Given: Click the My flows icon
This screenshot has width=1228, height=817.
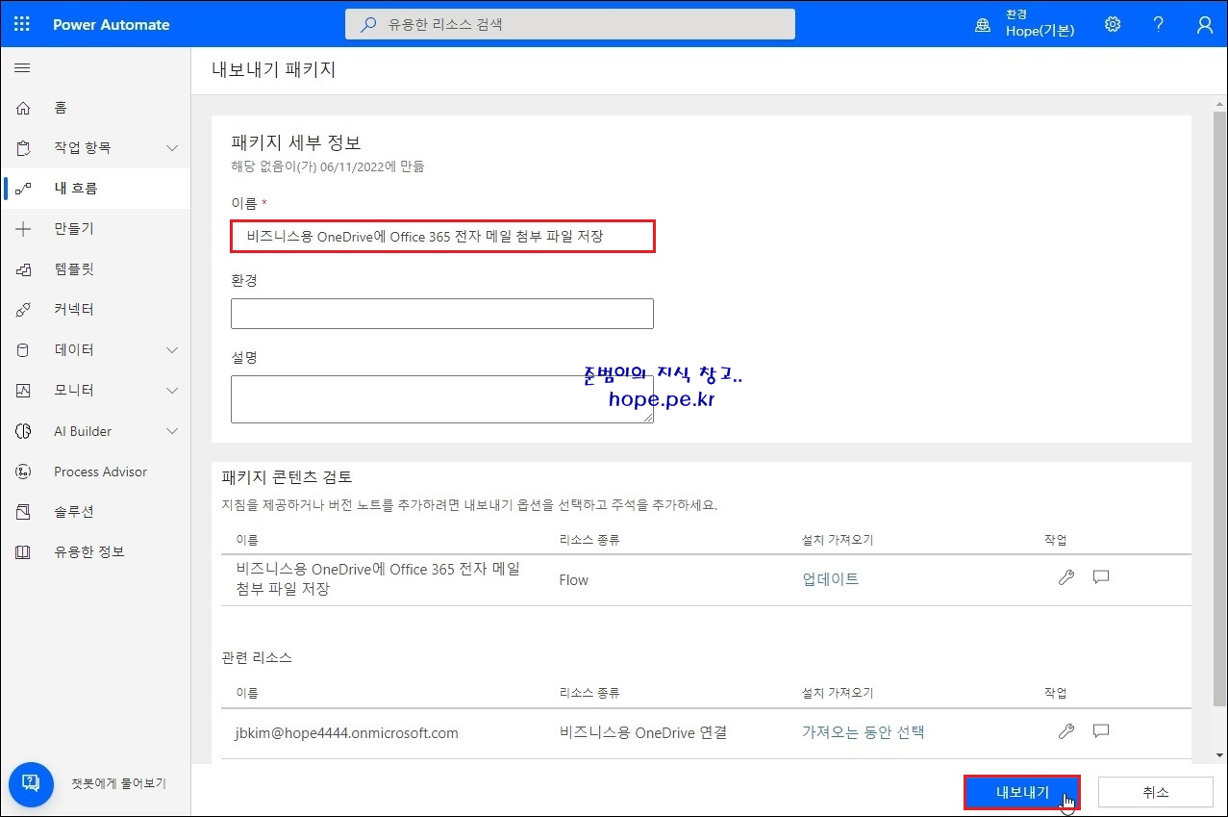Looking at the screenshot, I should [x=23, y=189].
